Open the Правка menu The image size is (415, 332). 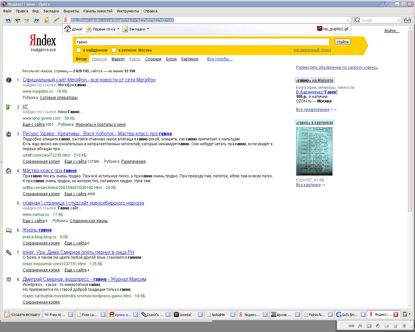click(22, 11)
